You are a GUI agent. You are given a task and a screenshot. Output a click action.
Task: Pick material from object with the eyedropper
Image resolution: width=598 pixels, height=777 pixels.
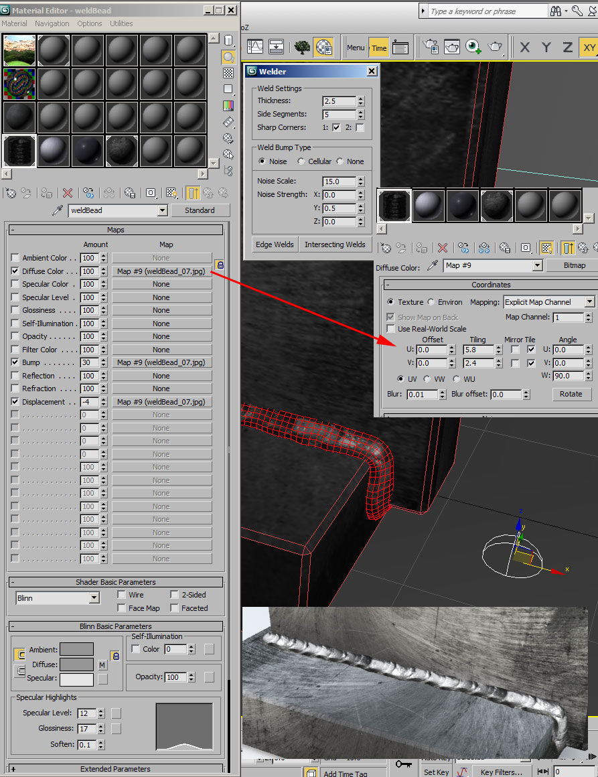(x=59, y=210)
